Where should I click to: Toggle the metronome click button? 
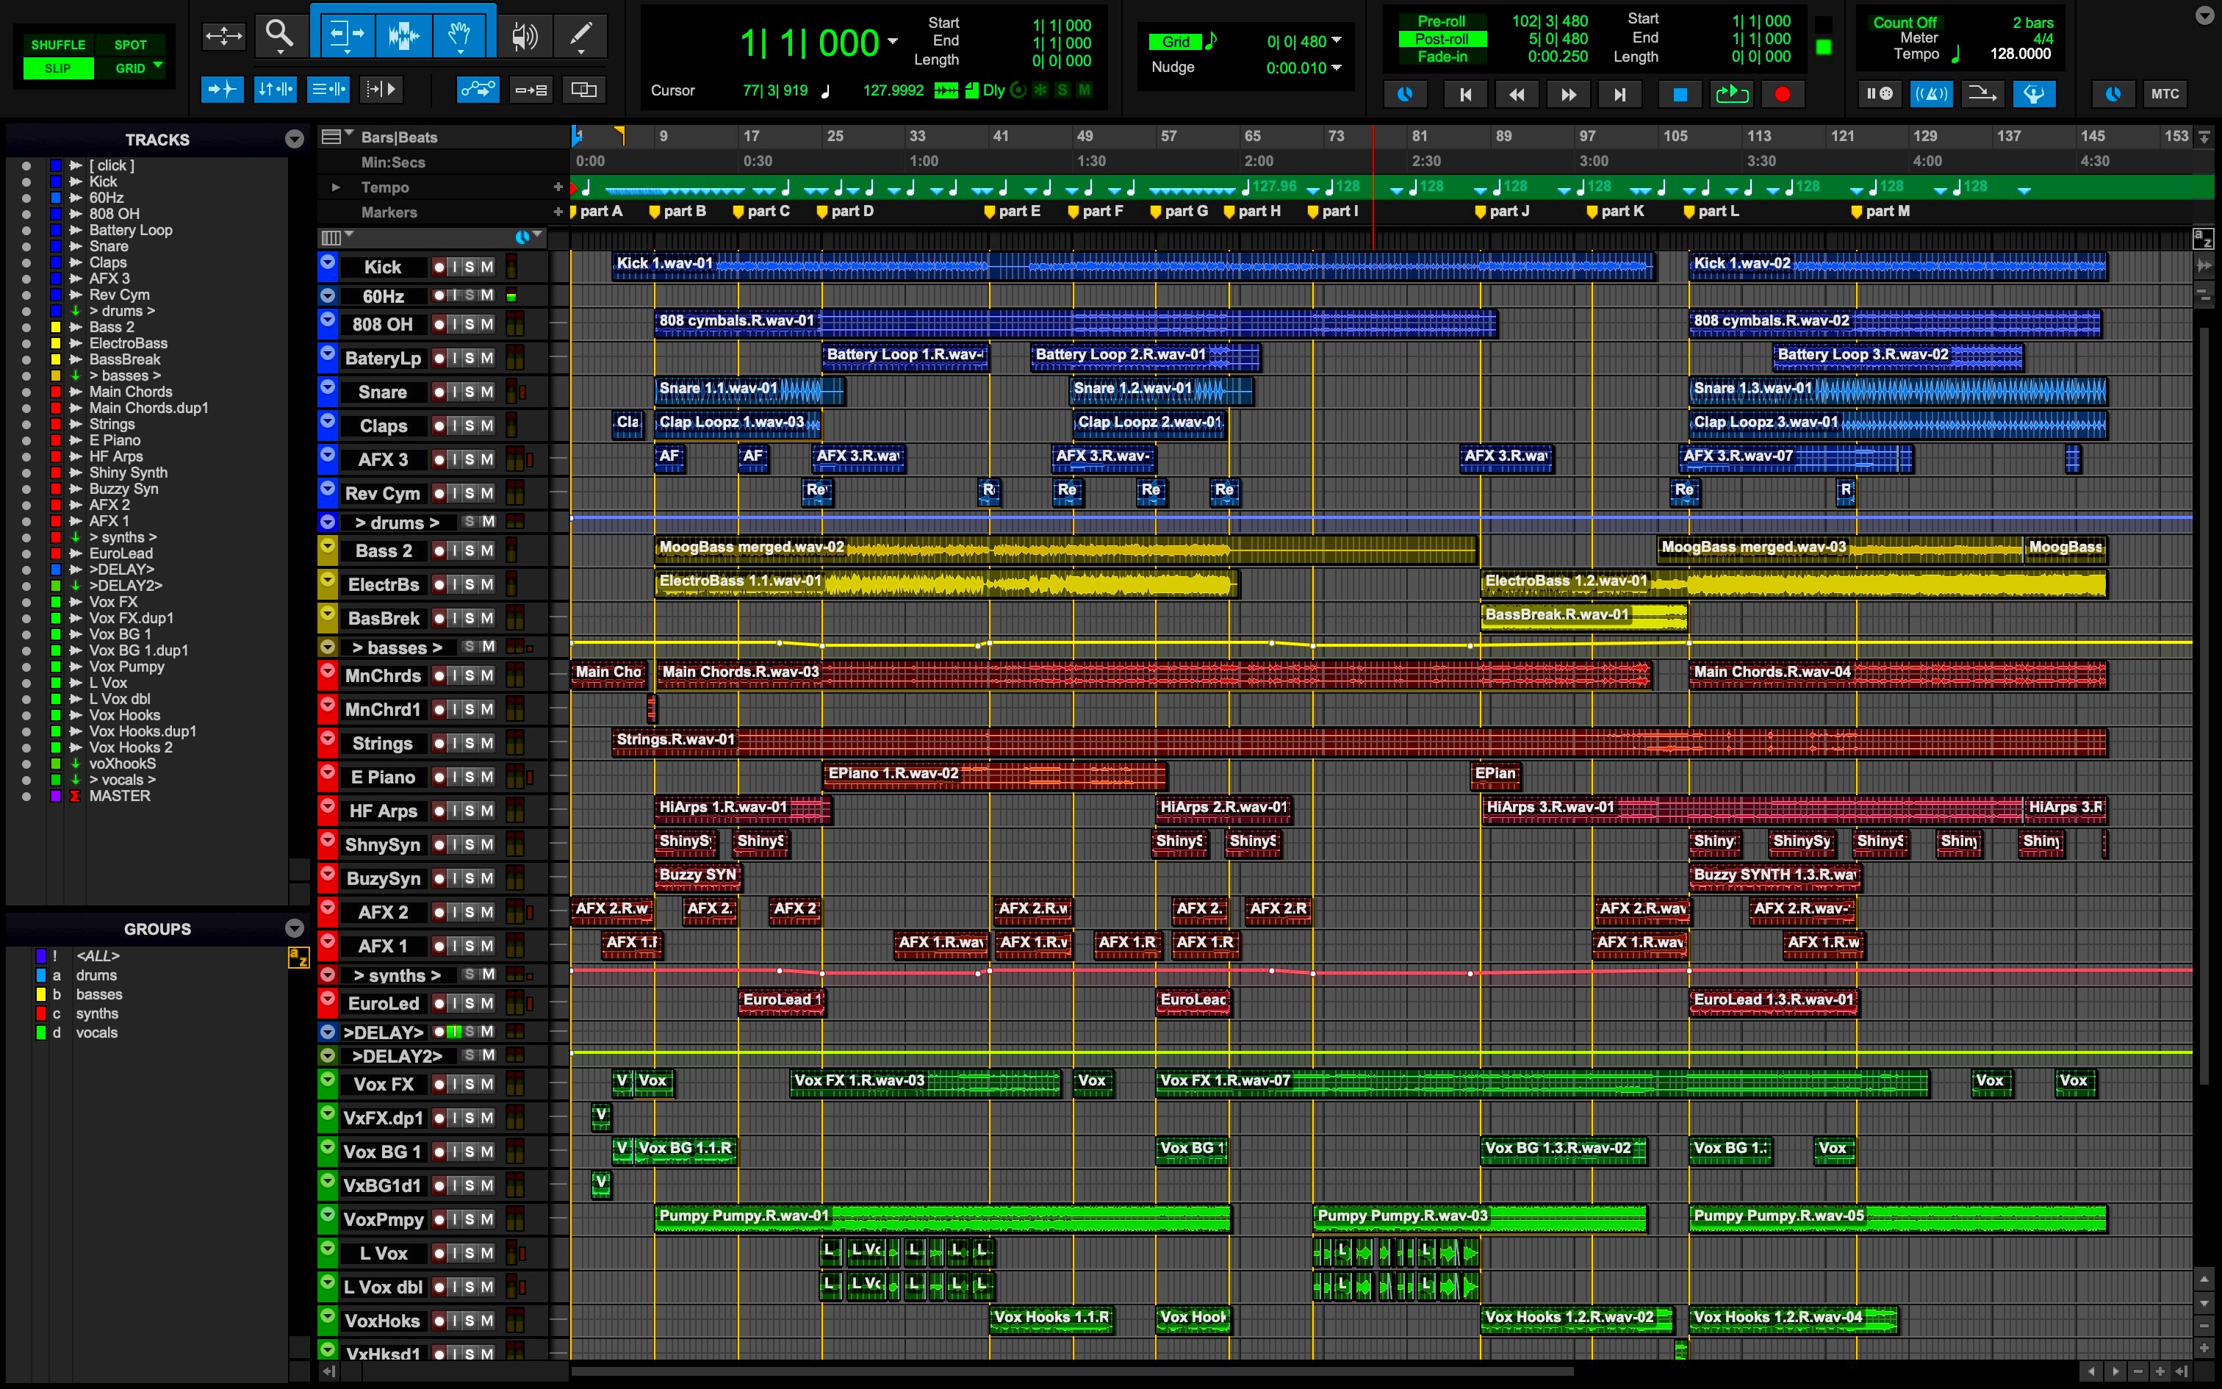(1931, 94)
